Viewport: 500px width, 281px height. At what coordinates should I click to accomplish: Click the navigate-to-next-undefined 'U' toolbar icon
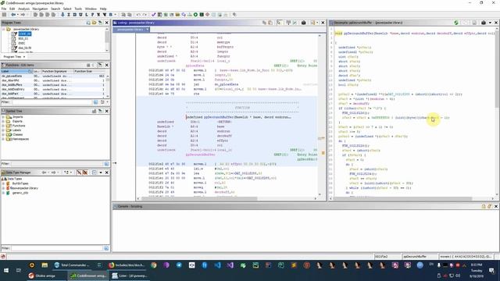(80, 15)
